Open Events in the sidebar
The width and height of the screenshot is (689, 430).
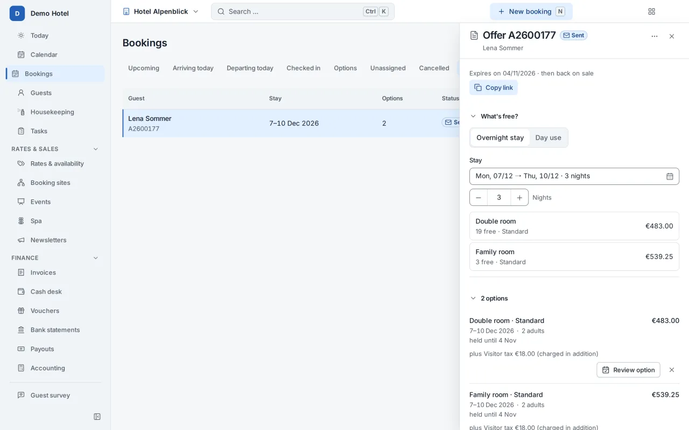(x=55, y=202)
